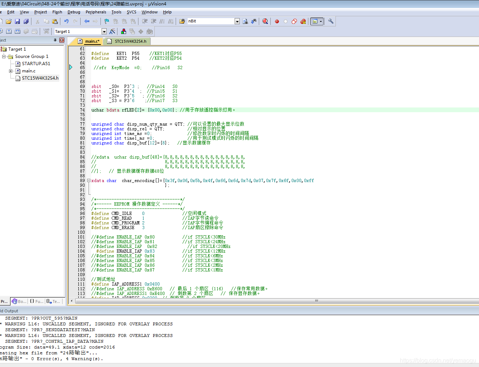Open Help menu
The height and width of the screenshot is (367, 479).
click(x=167, y=12)
